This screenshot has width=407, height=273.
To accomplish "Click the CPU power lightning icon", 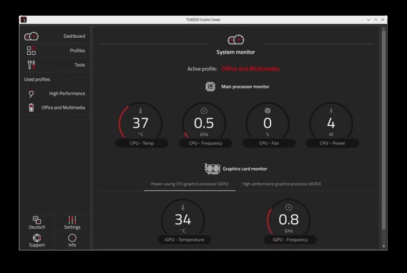I will click(331, 111).
